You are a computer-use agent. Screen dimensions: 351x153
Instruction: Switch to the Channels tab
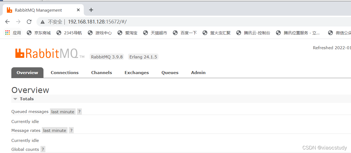pos(102,72)
